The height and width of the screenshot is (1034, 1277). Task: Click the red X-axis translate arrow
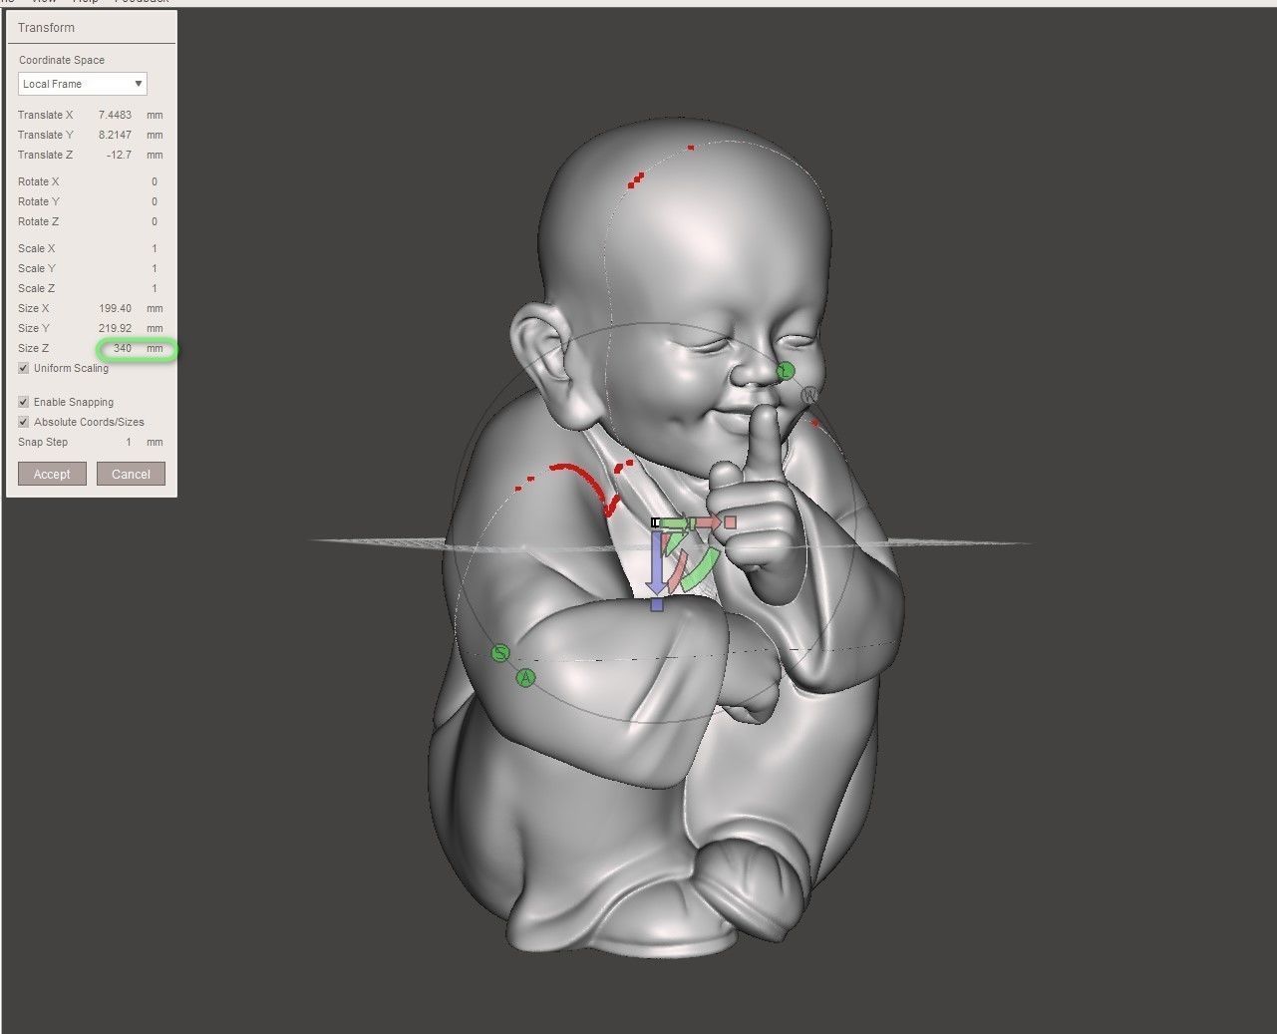(x=707, y=522)
